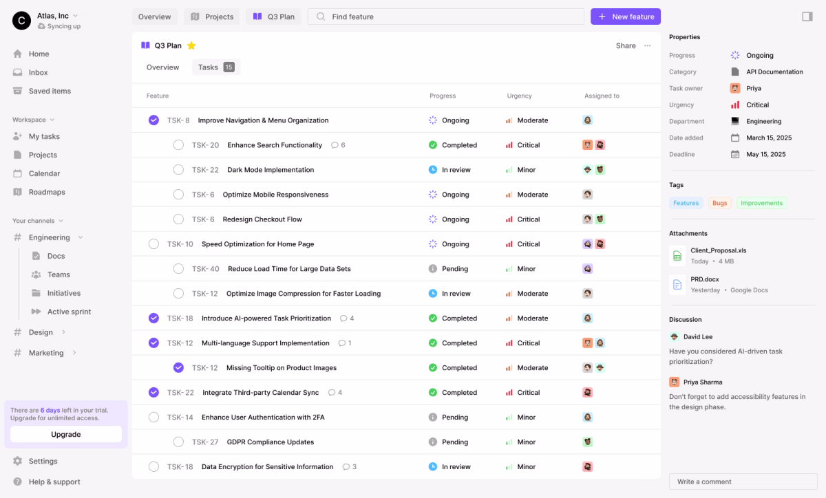
Task: Sort by the Urgency column header
Action: click(520, 96)
